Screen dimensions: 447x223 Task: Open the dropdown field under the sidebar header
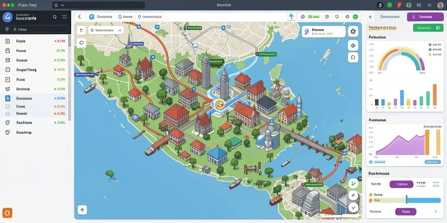(x=35, y=29)
